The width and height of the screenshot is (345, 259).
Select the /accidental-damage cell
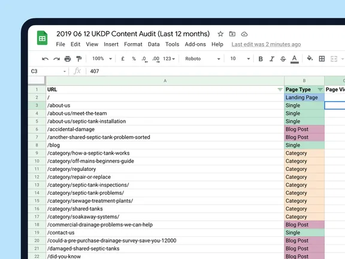click(x=165, y=129)
